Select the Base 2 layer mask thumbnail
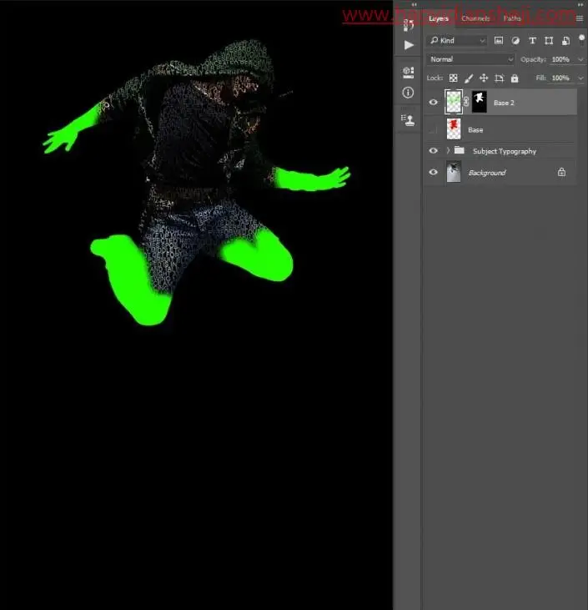Viewport: 588px width, 610px height. coord(479,102)
